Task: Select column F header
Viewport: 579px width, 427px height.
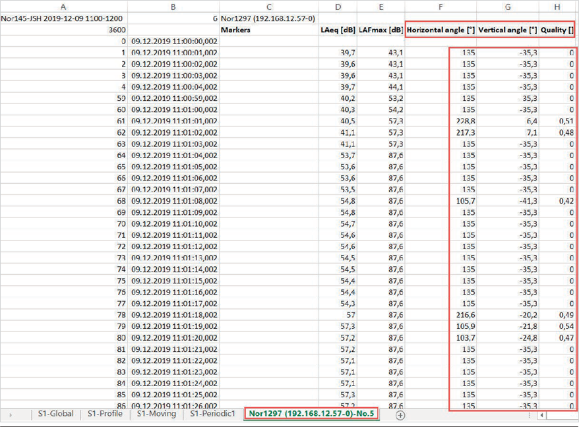Action: point(440,7)
